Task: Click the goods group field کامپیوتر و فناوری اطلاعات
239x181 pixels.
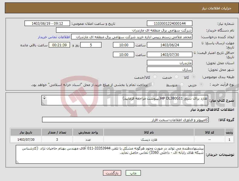Action: (125, 120)
